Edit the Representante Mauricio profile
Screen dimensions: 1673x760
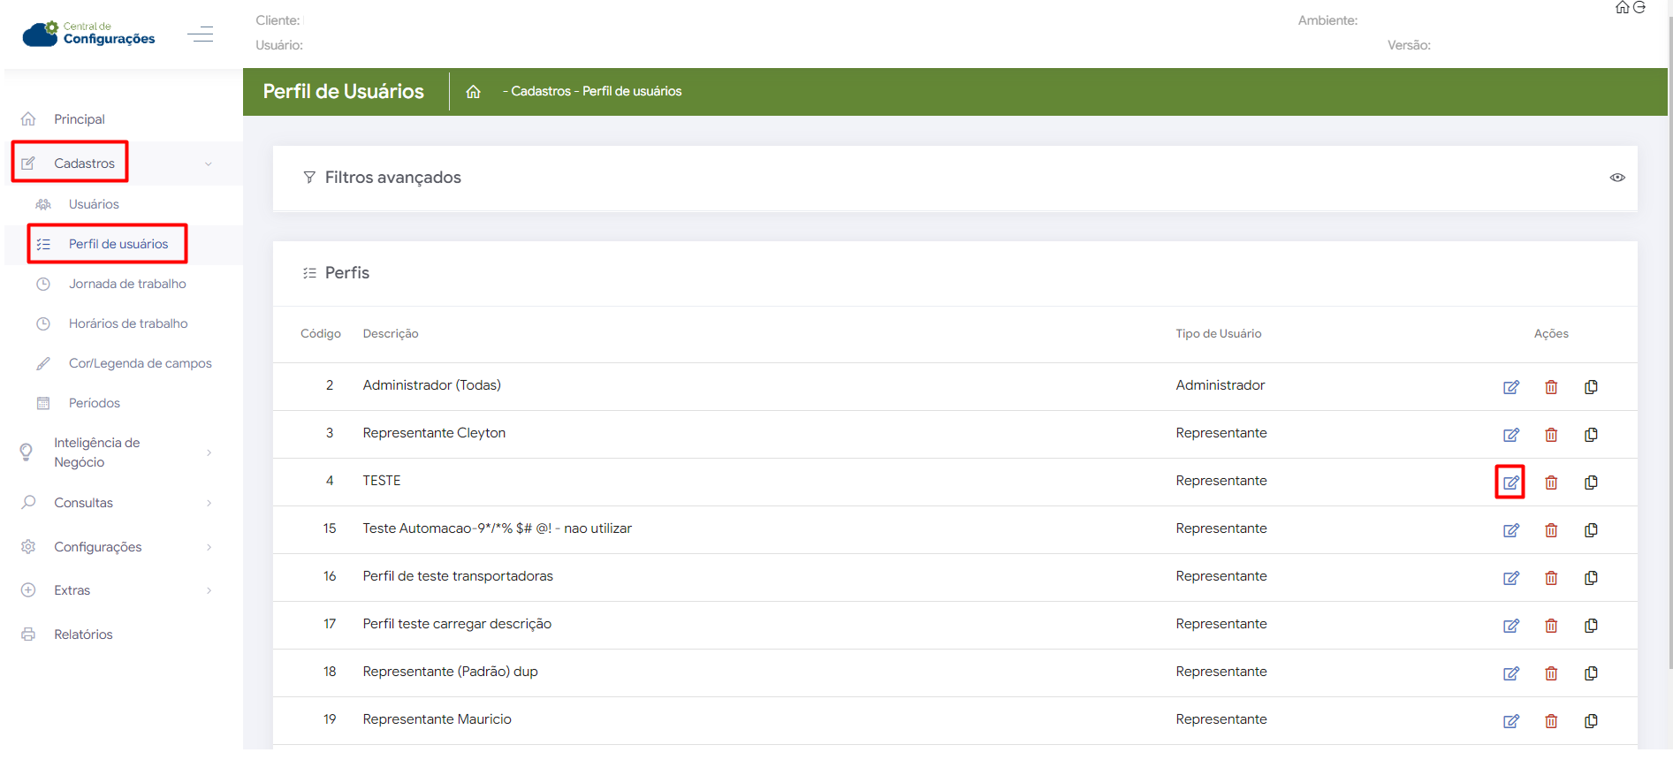coord(1510,721)
